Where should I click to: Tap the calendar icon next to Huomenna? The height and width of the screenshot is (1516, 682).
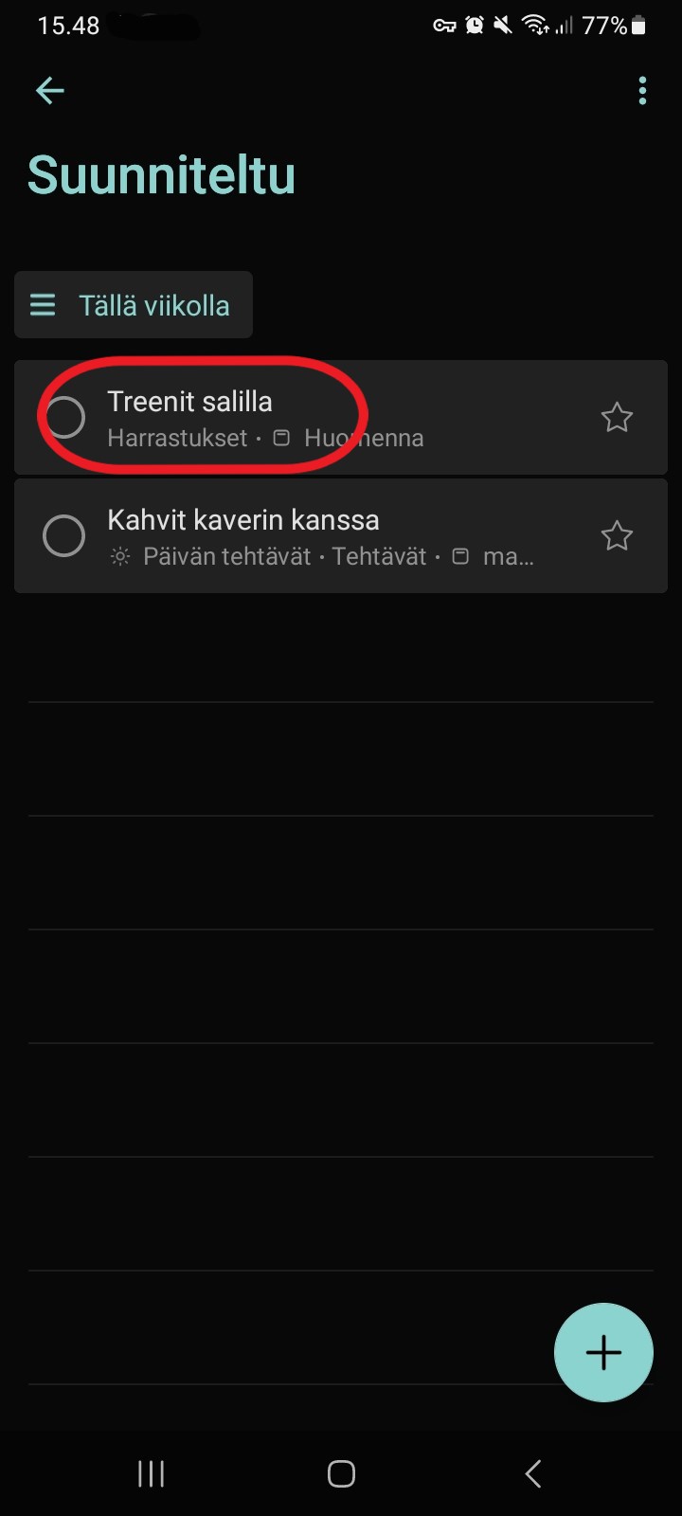click(281, 438)
